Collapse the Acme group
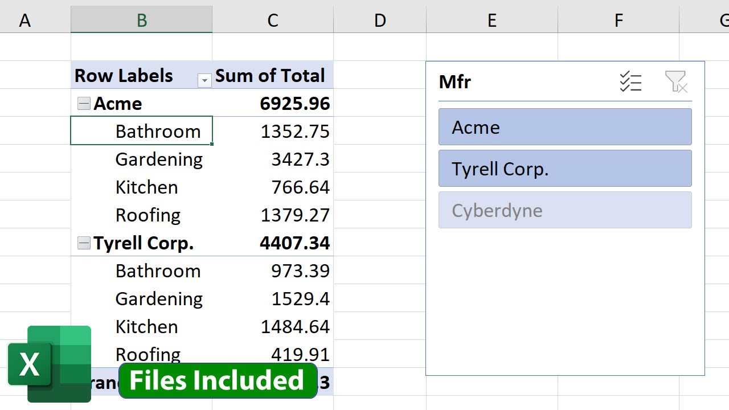The image size is (729, 410). pos(84,104)
